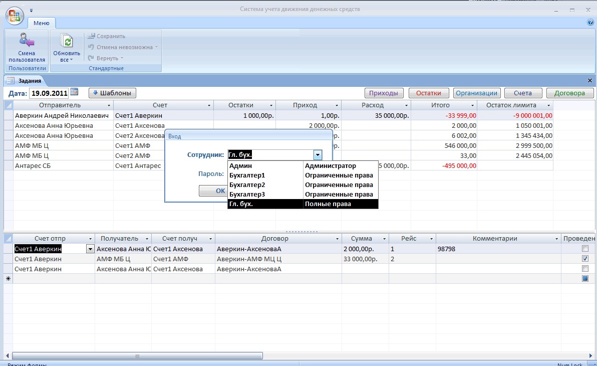Click the date field showing 19.09.2011
597x366 pixels.
click(49, 93)
